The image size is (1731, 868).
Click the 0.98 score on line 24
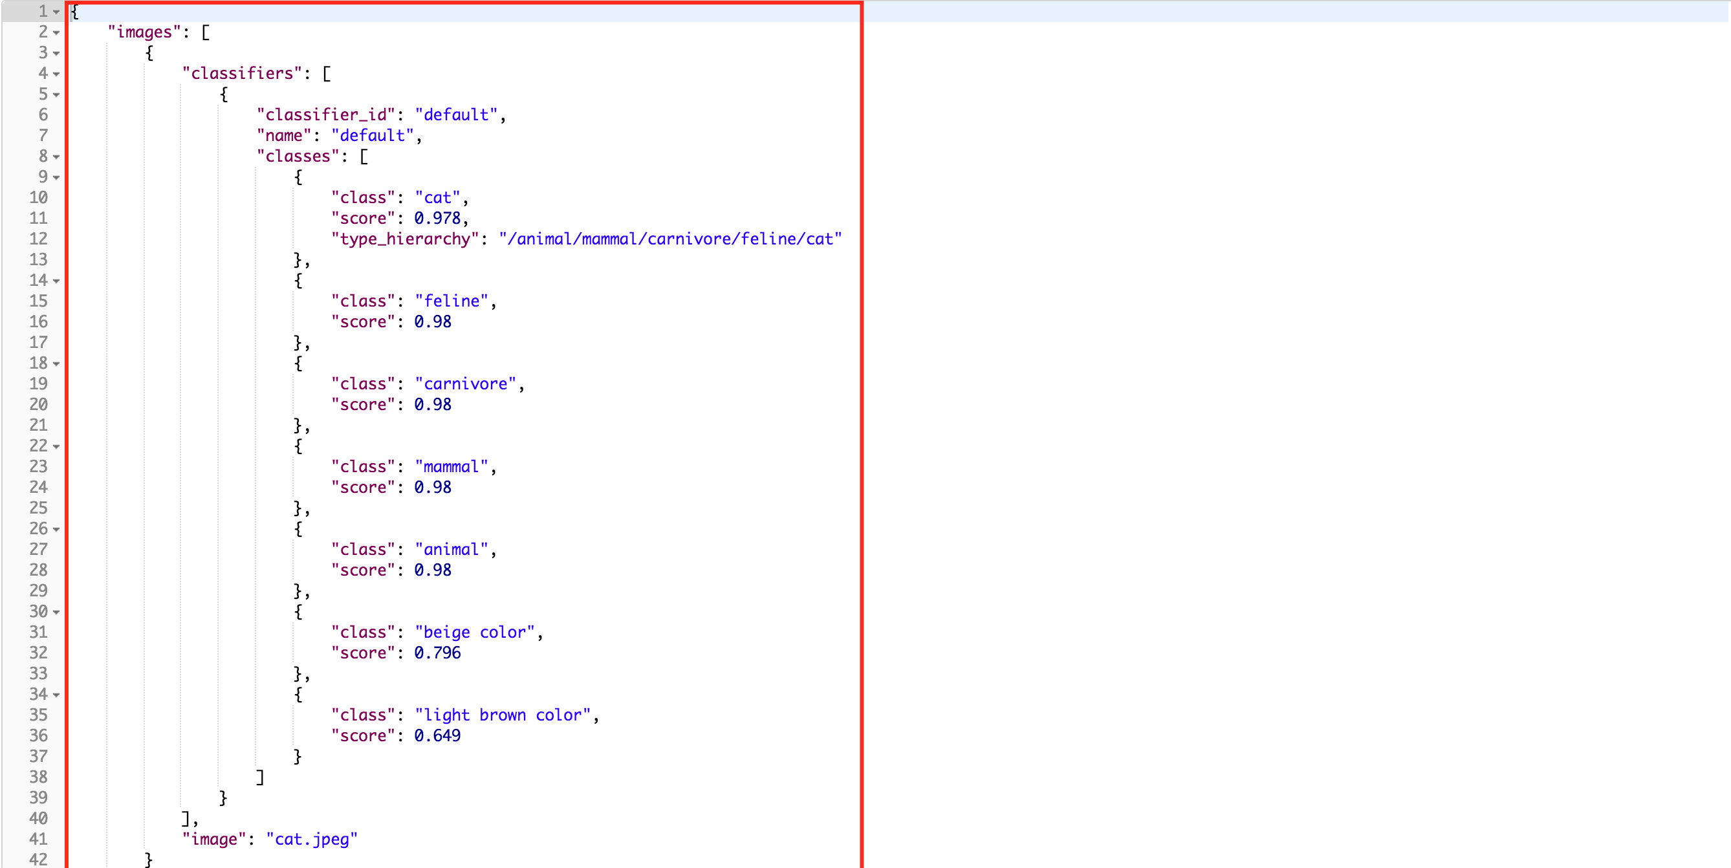[433, 487]
